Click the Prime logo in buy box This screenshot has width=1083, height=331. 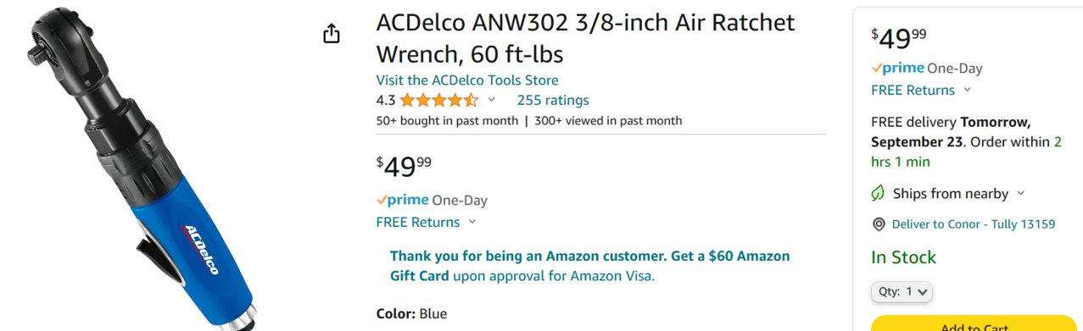point(897,69)
